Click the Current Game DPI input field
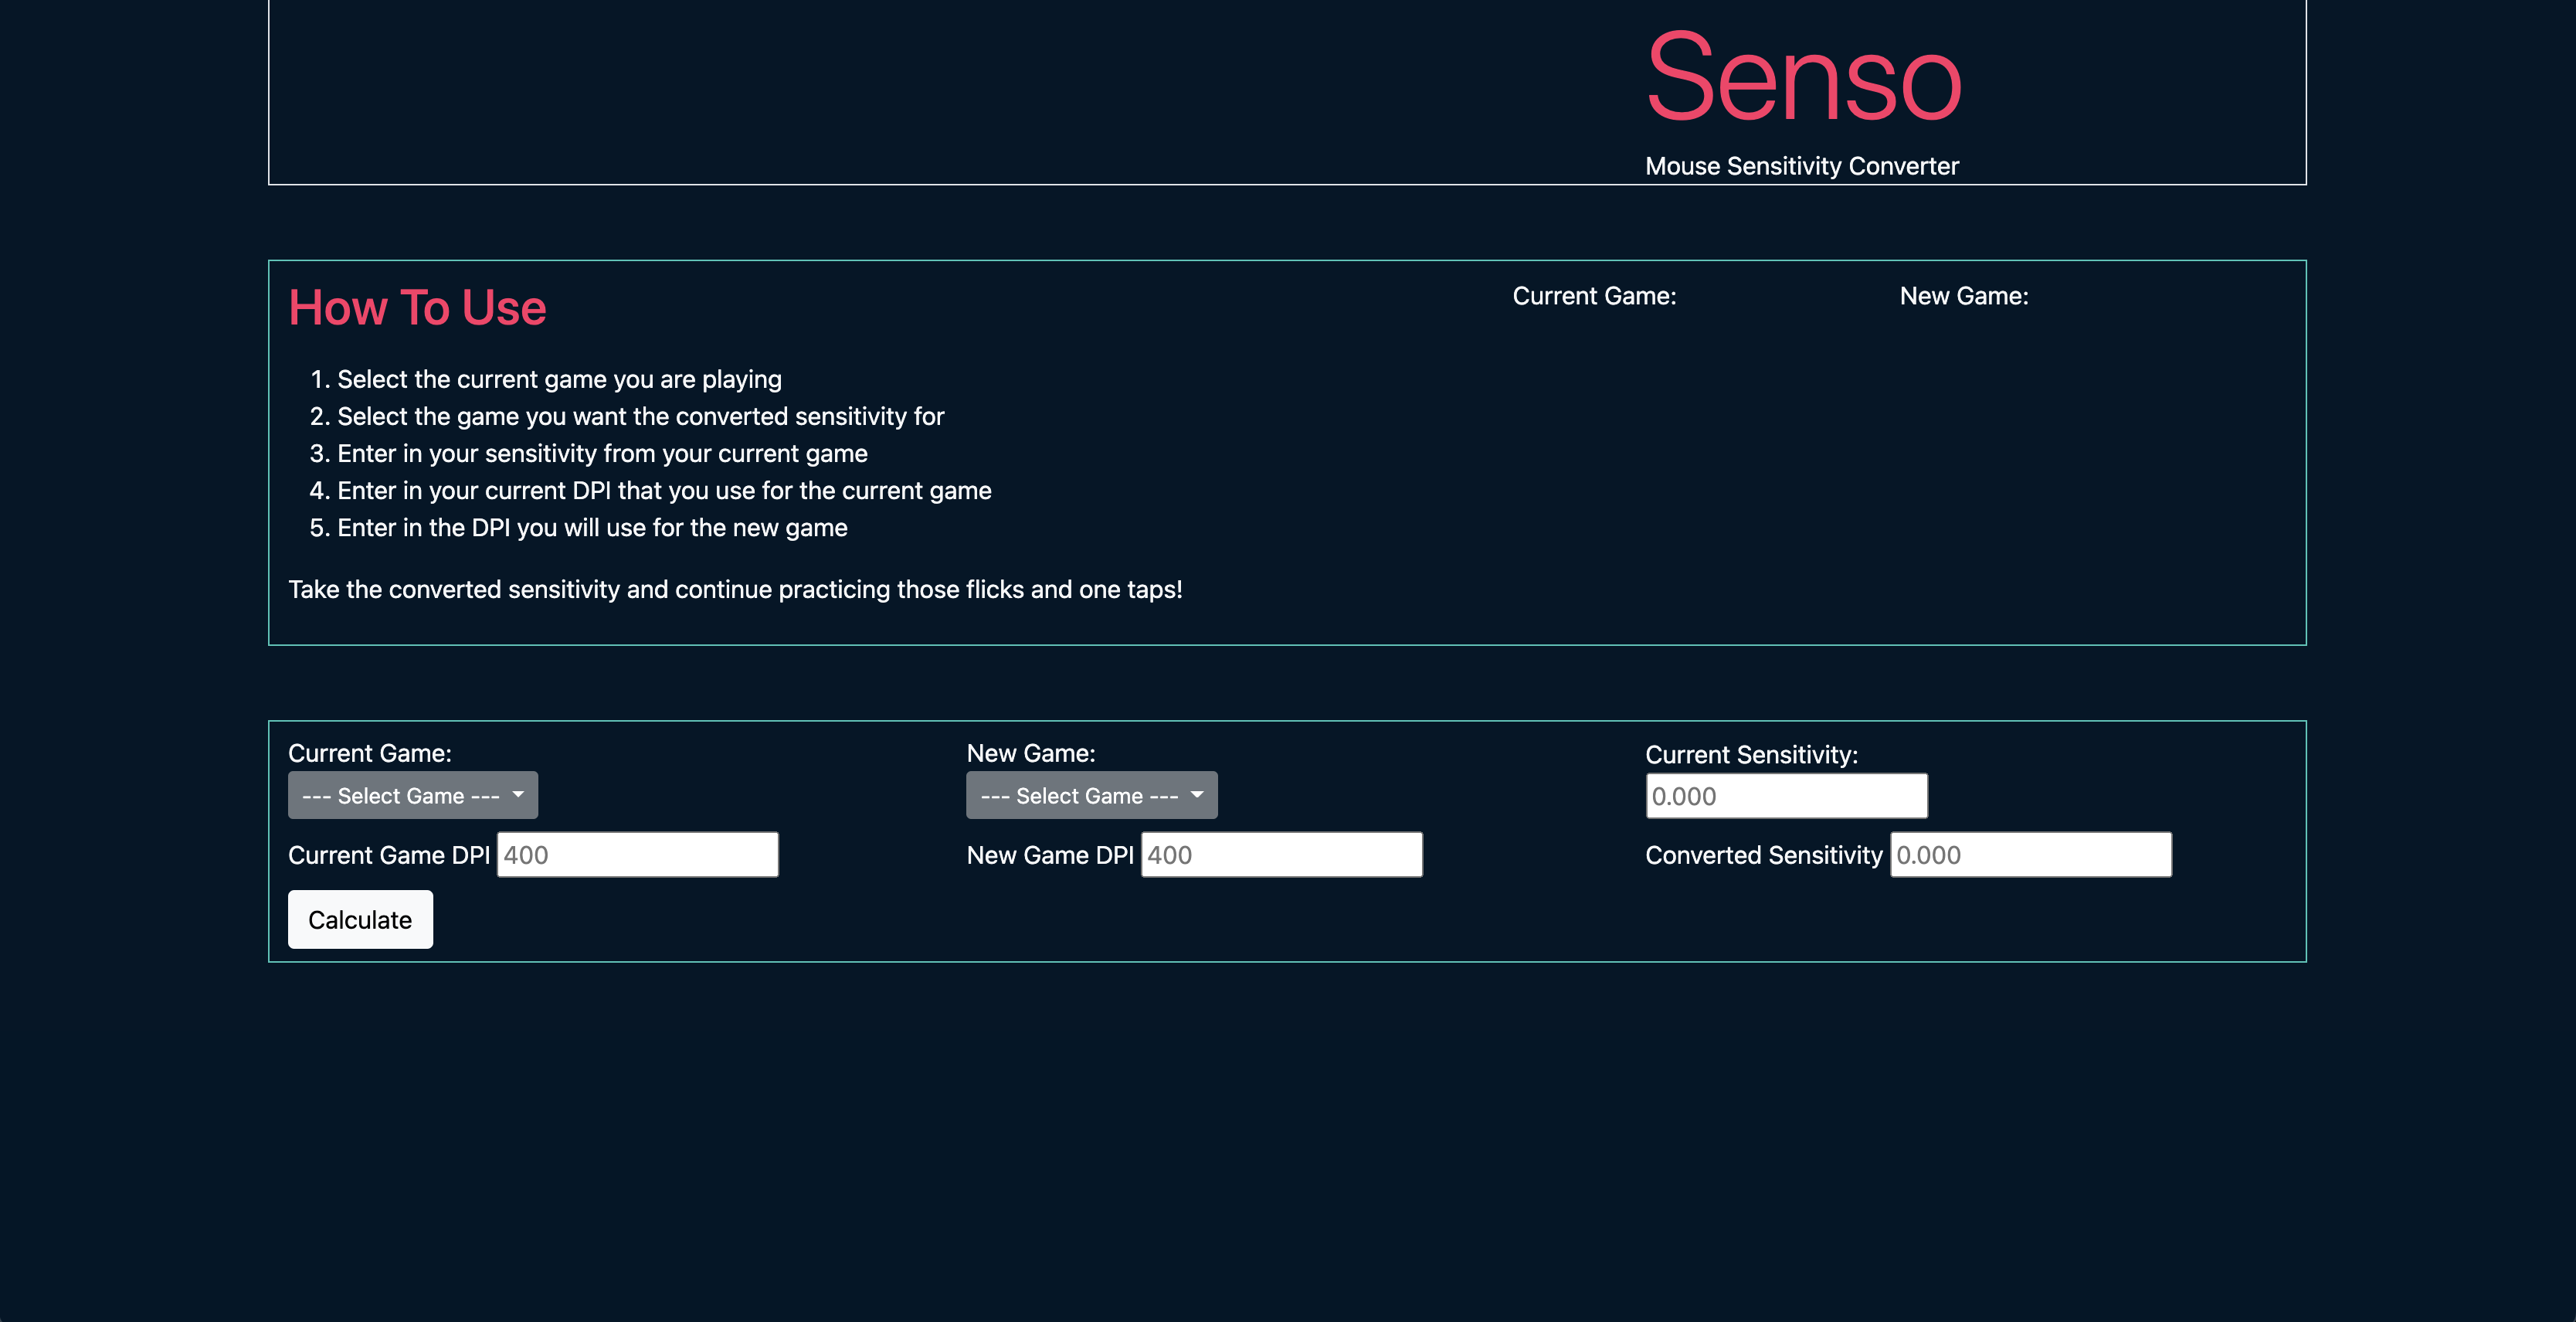 638,855
